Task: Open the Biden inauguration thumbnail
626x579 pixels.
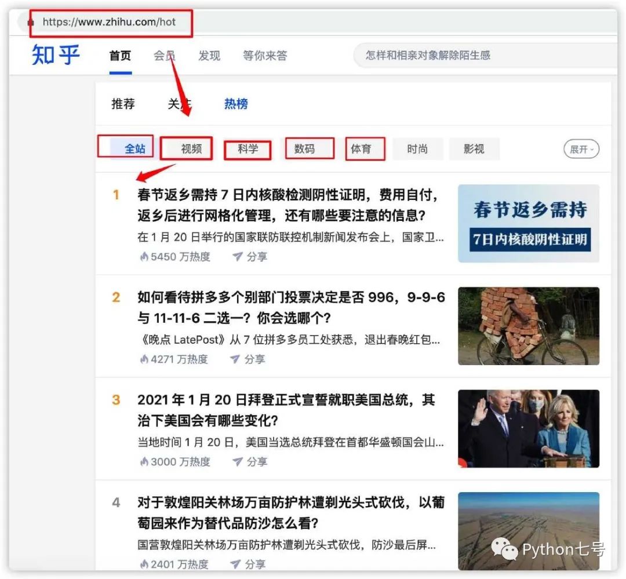Action: pos(529,428)
